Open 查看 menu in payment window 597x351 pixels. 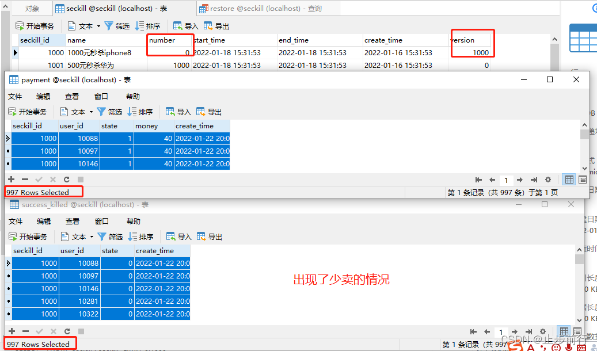[71, 96]
